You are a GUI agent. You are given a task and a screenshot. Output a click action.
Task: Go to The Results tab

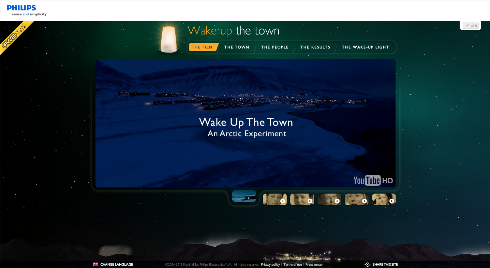point(315,47)
